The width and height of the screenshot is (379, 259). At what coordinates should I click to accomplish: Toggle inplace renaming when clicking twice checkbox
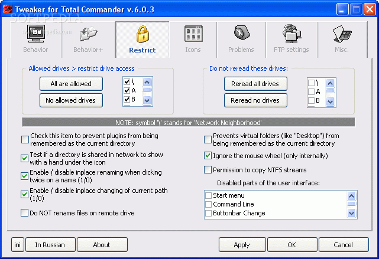point(24,176)
